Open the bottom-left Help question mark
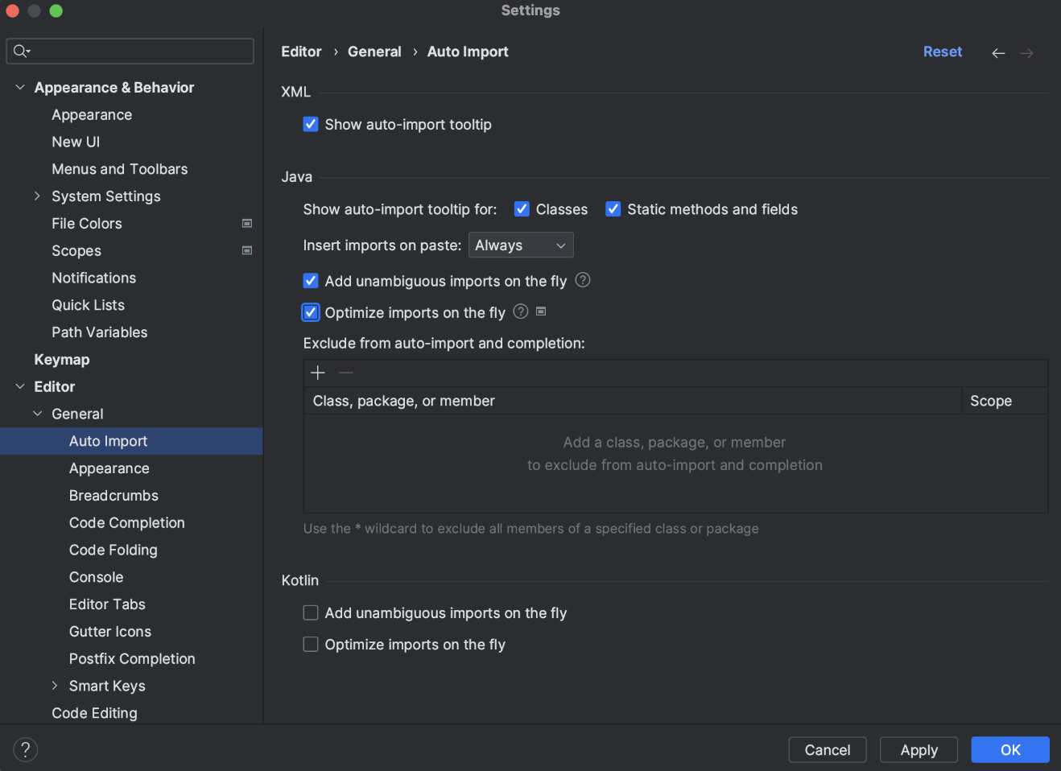 [x=26, y=749]
